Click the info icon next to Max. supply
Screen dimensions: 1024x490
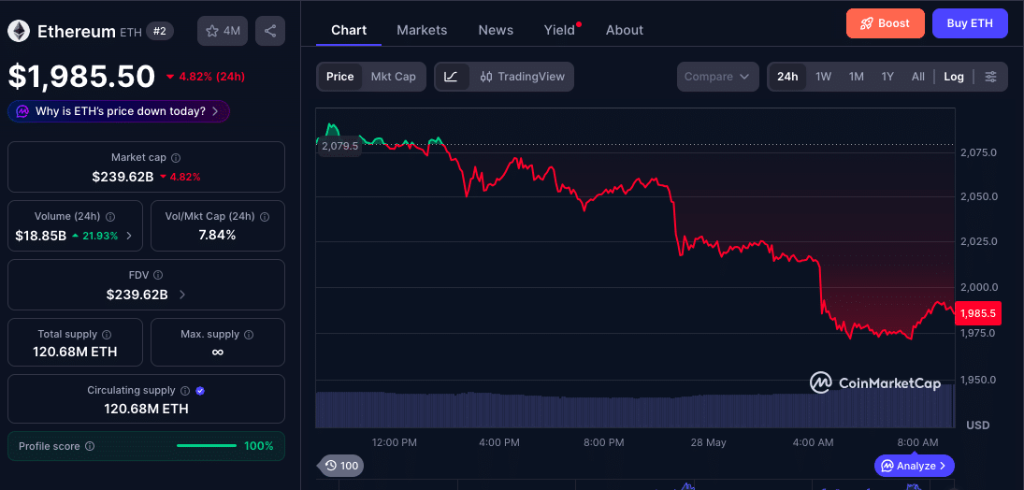pyautogui.click(x=250, y=334)
